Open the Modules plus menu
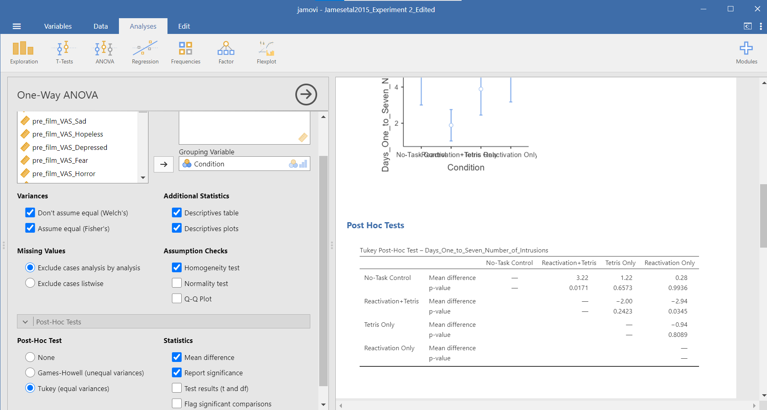767x410 pixels. click(746, 53)
